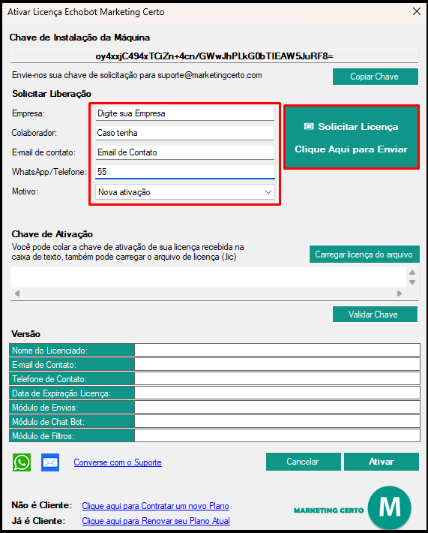The image size is (428, 533).
Task: Click left arrow of horizontal scrollbar
Action: (17, 294)
